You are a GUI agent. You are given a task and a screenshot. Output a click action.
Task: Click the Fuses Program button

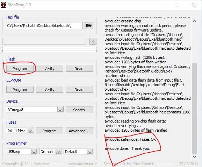tap(50, 131)
